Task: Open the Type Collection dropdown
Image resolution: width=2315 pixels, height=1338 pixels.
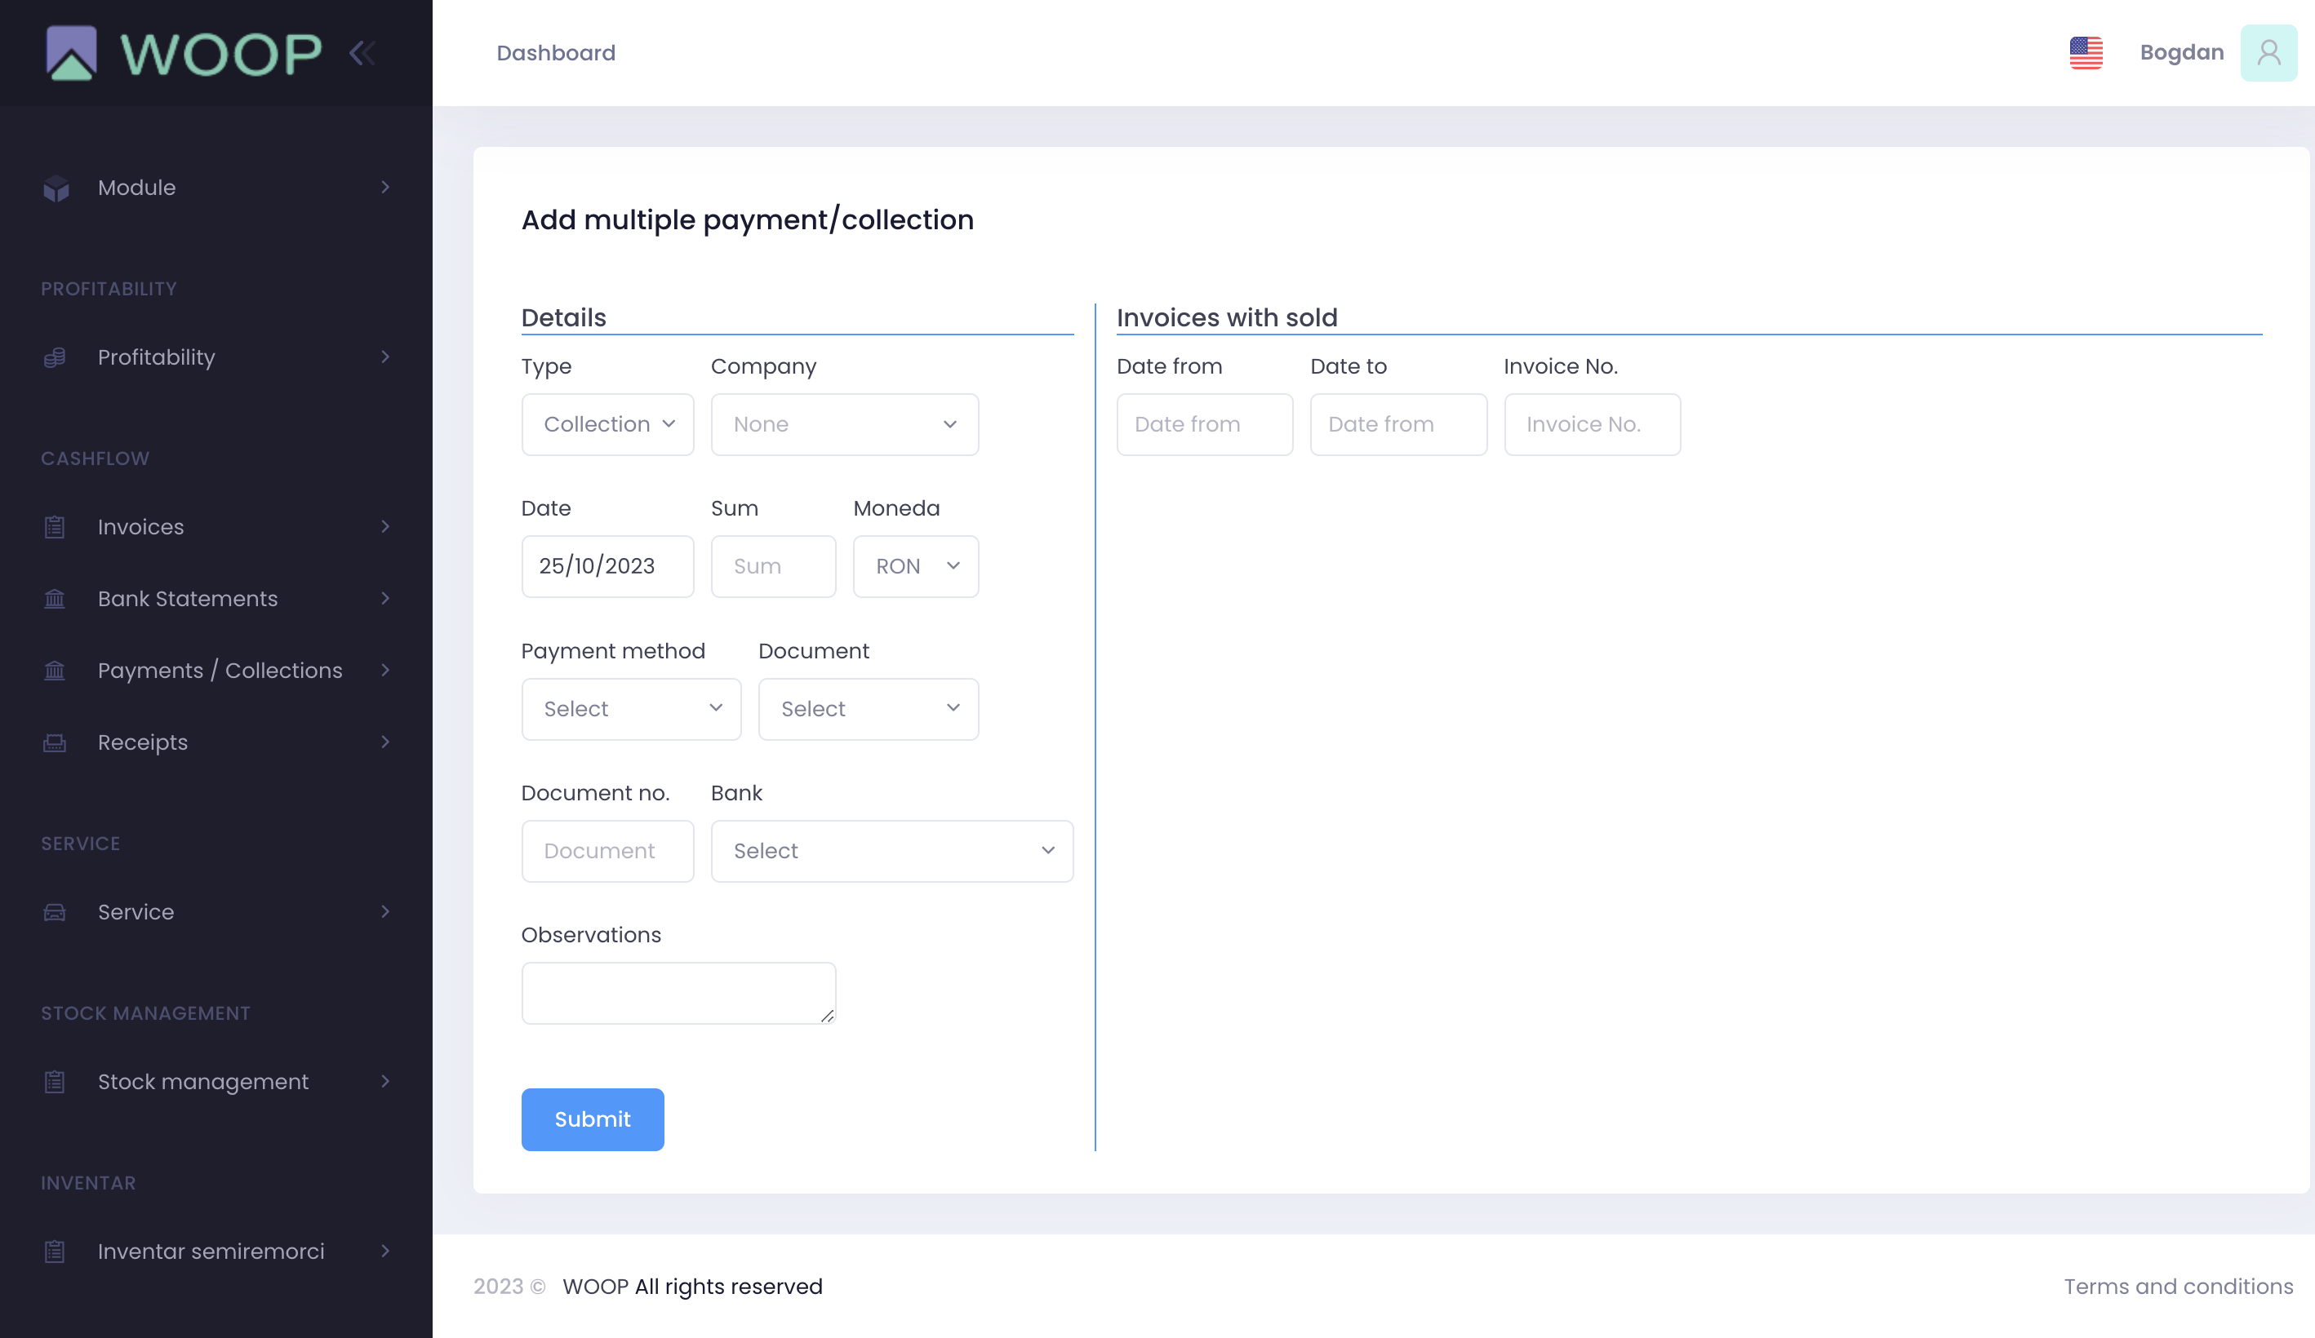Action: point(607,424)
